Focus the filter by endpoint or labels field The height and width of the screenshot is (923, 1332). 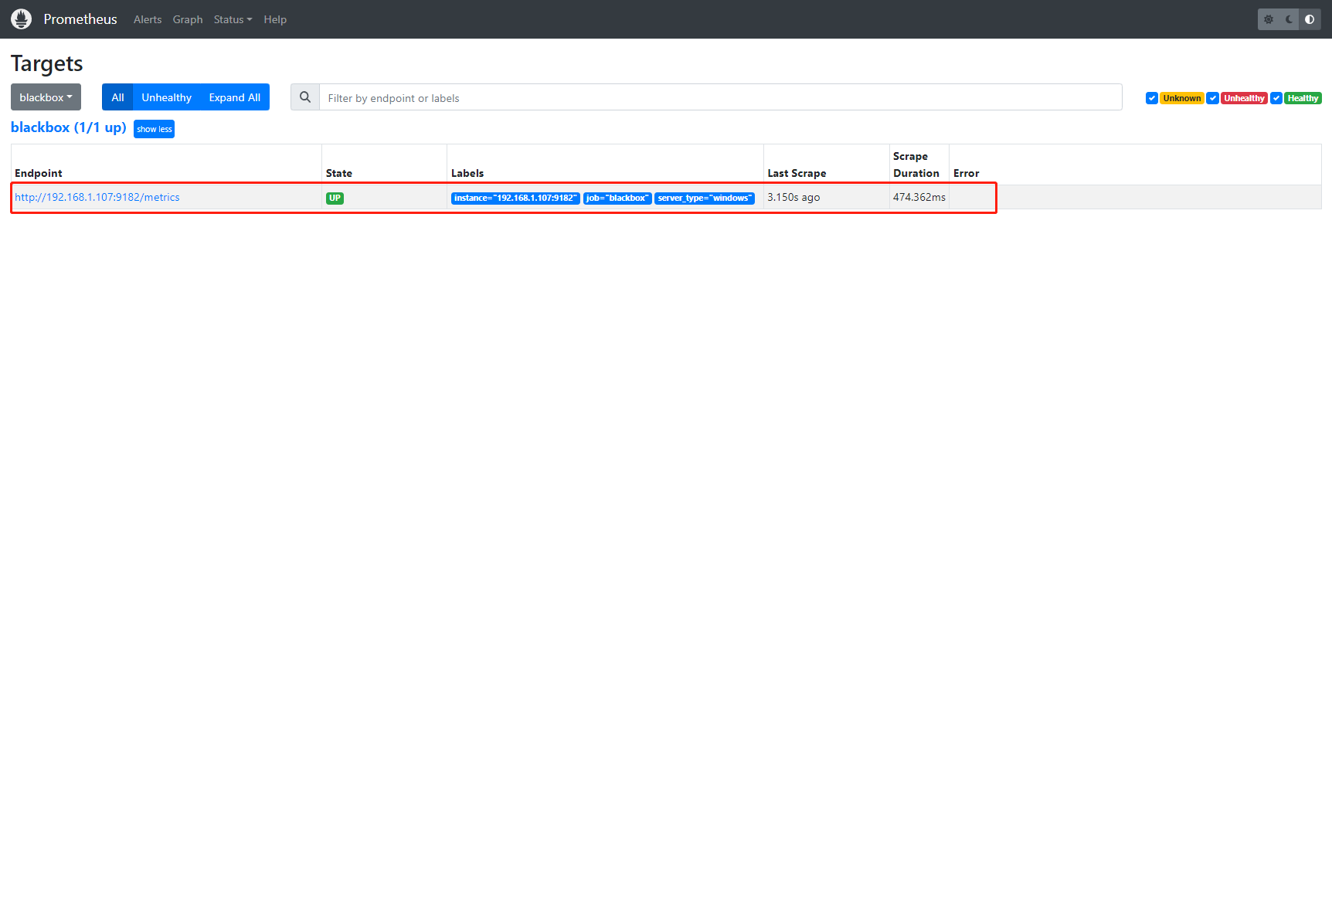pos(720,97)
